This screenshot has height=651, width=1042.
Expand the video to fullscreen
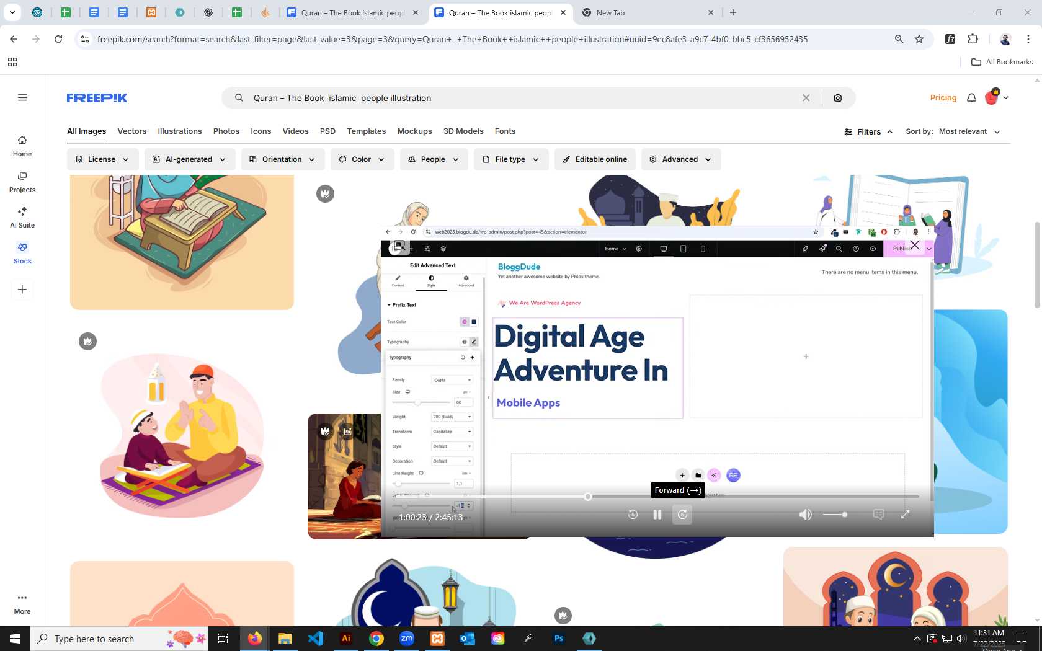905,515
